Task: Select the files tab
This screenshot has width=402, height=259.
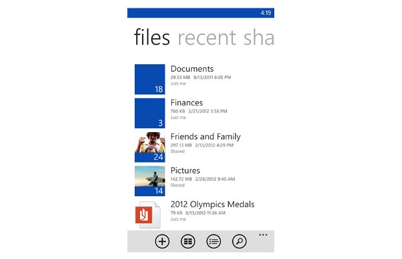Action: pos(152,38)
